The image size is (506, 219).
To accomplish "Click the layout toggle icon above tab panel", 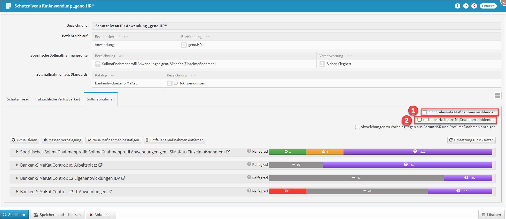I will 497,95.
